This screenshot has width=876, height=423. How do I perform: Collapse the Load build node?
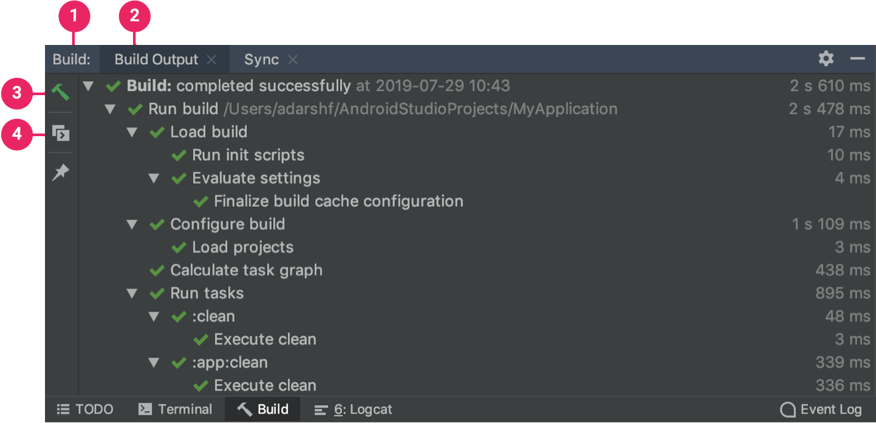(x=132, y=132)
